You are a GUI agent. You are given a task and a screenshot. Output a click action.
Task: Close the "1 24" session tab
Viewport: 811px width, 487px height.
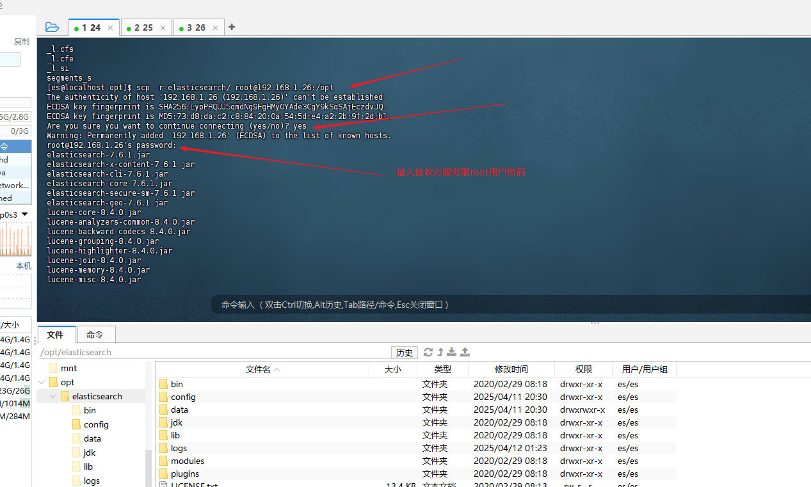click(110, 28)
